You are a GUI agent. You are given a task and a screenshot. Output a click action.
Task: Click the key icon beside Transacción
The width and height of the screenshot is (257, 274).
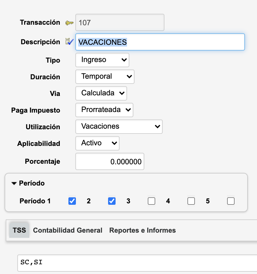pyautogui.click(x=69, y=23)
